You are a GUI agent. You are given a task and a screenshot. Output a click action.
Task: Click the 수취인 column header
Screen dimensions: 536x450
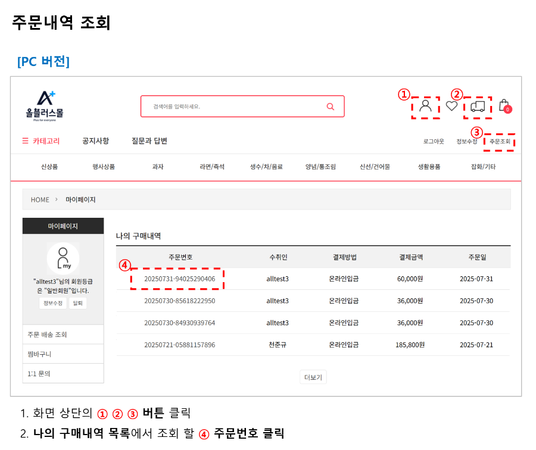pyautogui.click(x=278, y=257)
